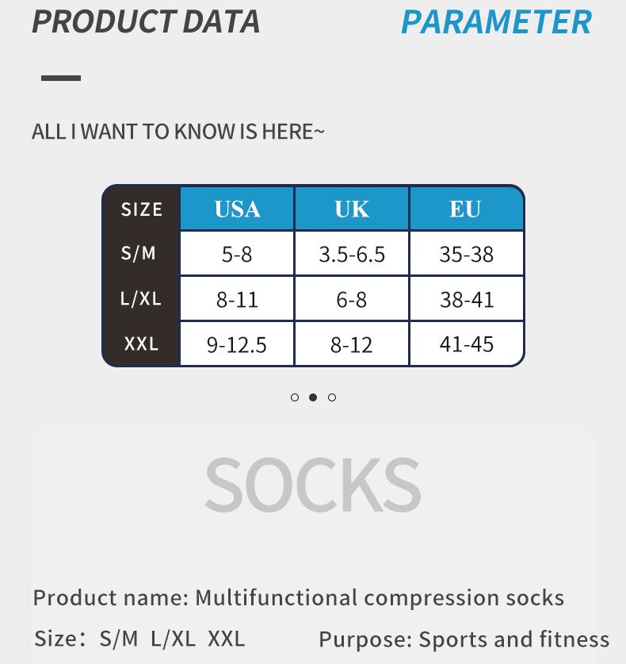Click the Multifunctional compression socks product name
This screenshot has width=626, height=664.
pyautogui.click(x=380, y=597)
